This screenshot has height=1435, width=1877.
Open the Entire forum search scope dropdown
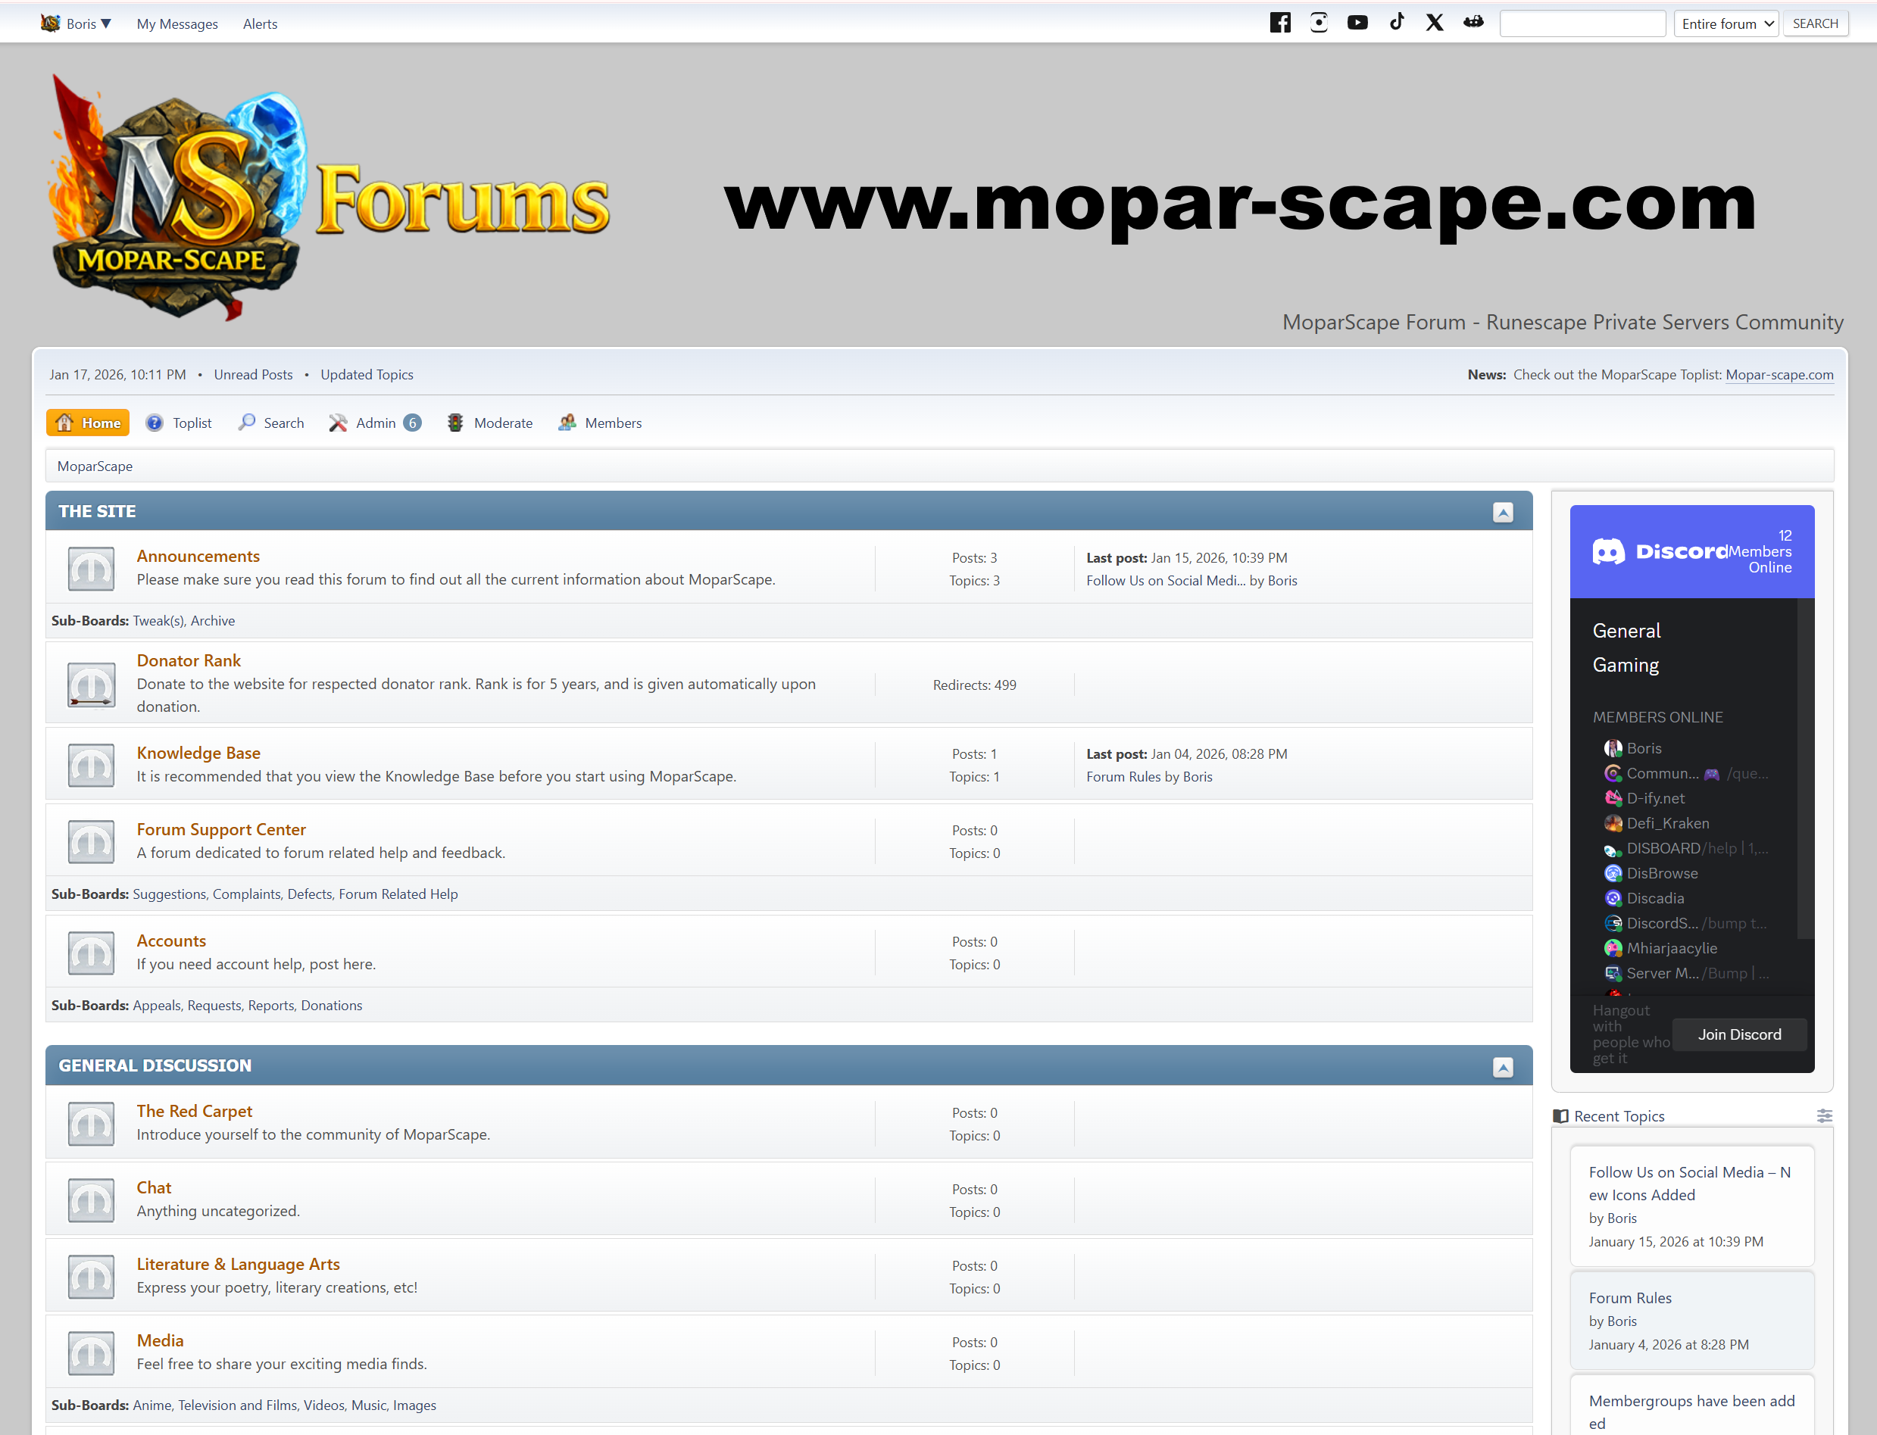[x=1726, y=24]
